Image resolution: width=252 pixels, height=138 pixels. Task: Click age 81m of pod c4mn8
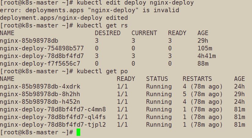click(239, 110)
